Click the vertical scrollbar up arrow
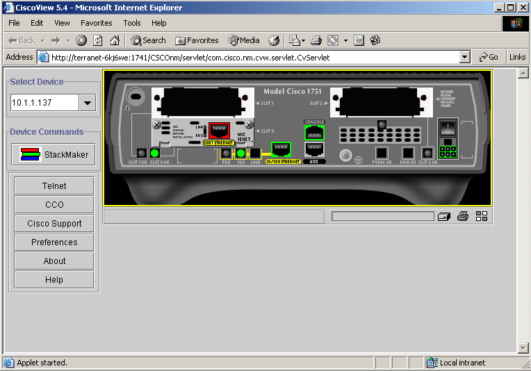 pyautogui.click(x=523, y=73)
